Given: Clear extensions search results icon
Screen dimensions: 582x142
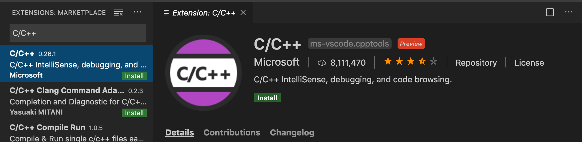Looking at the screenshot, I should [119, 13].
